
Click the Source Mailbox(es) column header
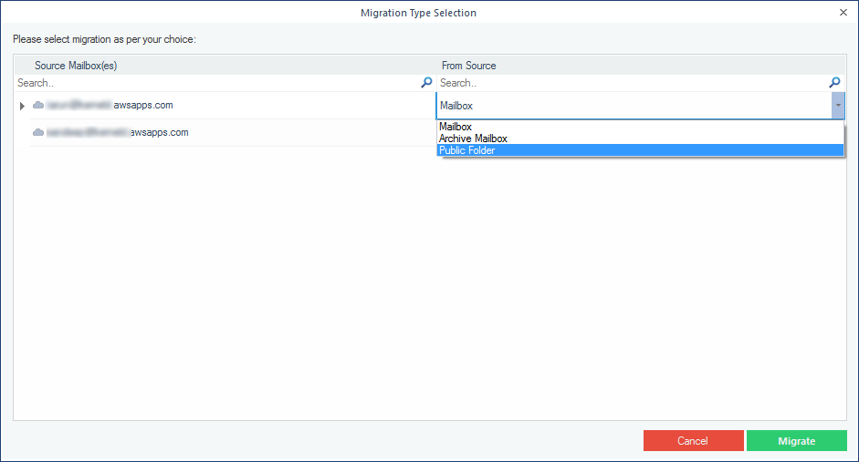point(76,66)
